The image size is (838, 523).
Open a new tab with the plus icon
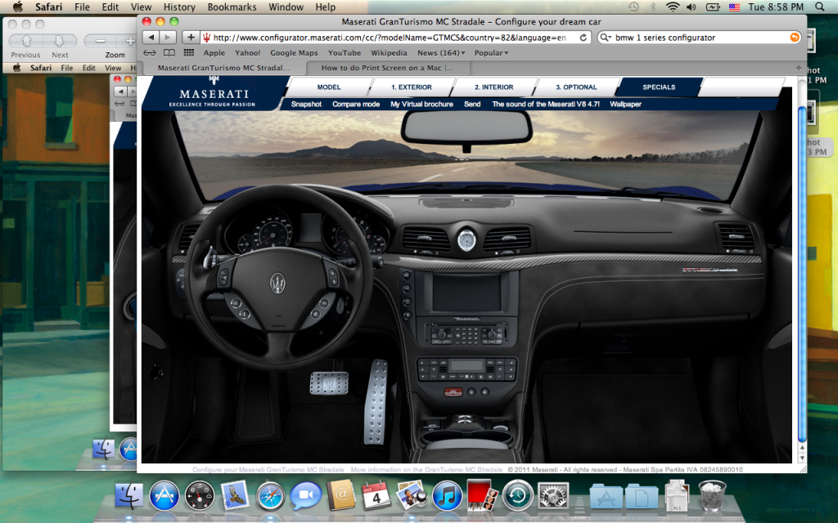click(799, 68)
